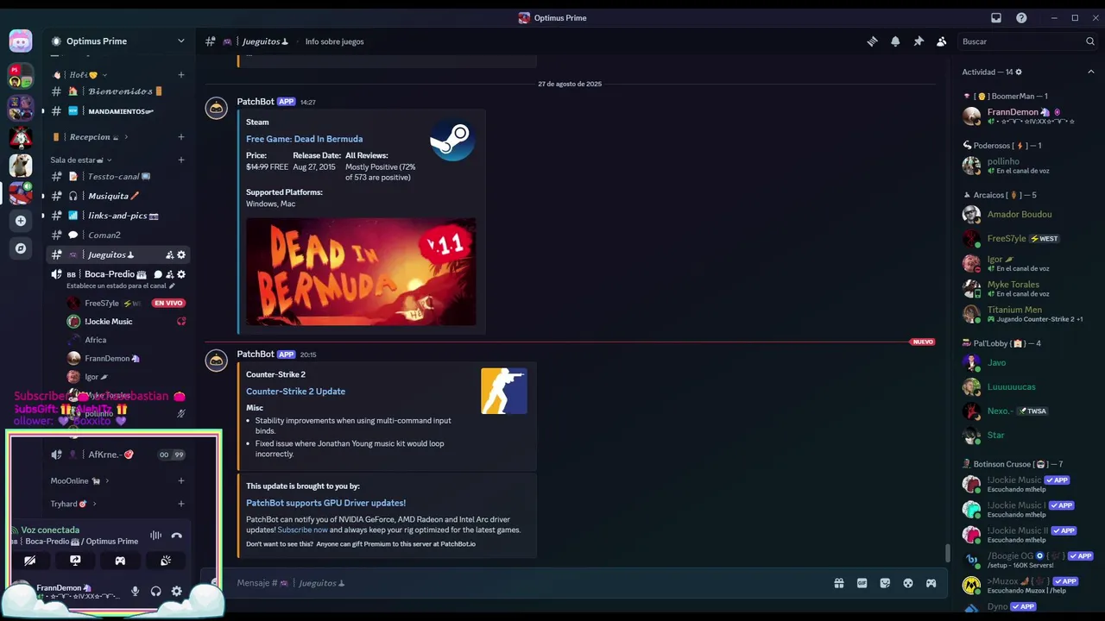Disconnect from voice call
This screenshot has height=621, width=1105.
click(177, 536)
